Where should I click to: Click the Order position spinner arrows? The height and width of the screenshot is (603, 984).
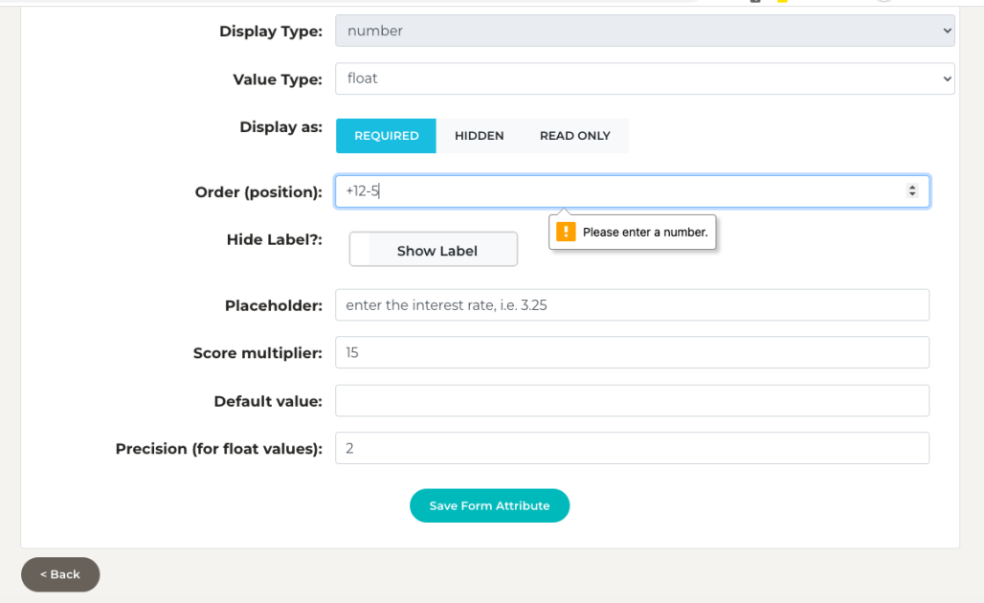point(912,190)
